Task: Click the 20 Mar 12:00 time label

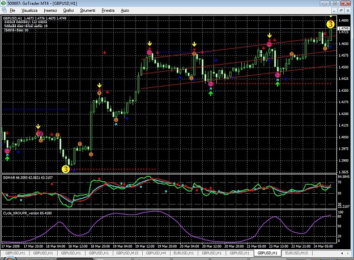Action: tap(212, 246)
